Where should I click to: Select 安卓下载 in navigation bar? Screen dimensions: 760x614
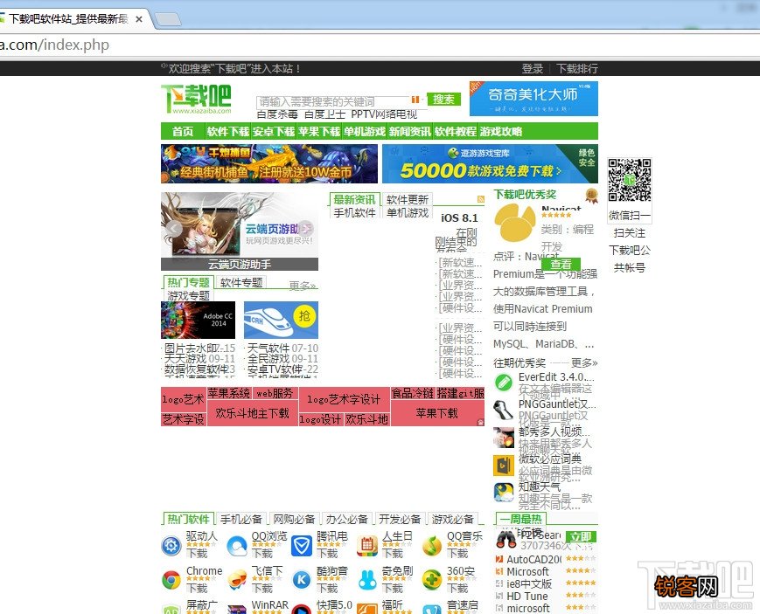[274, 131]
